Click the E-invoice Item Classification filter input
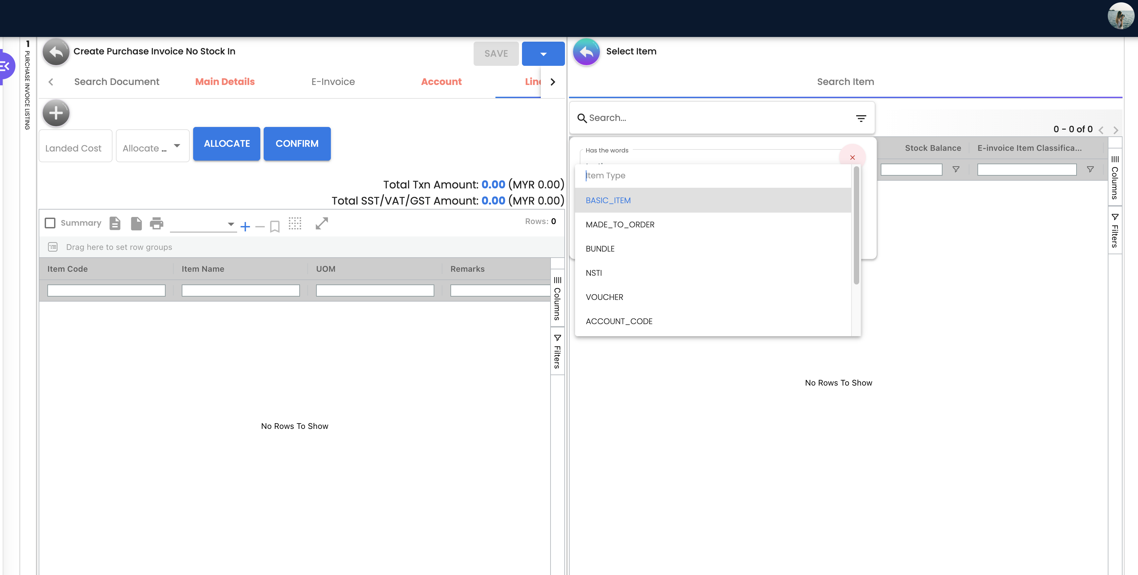Image resolution: width=1138 pixels, height=575 pixels. pyautogui.click(x=1027, y=170)
